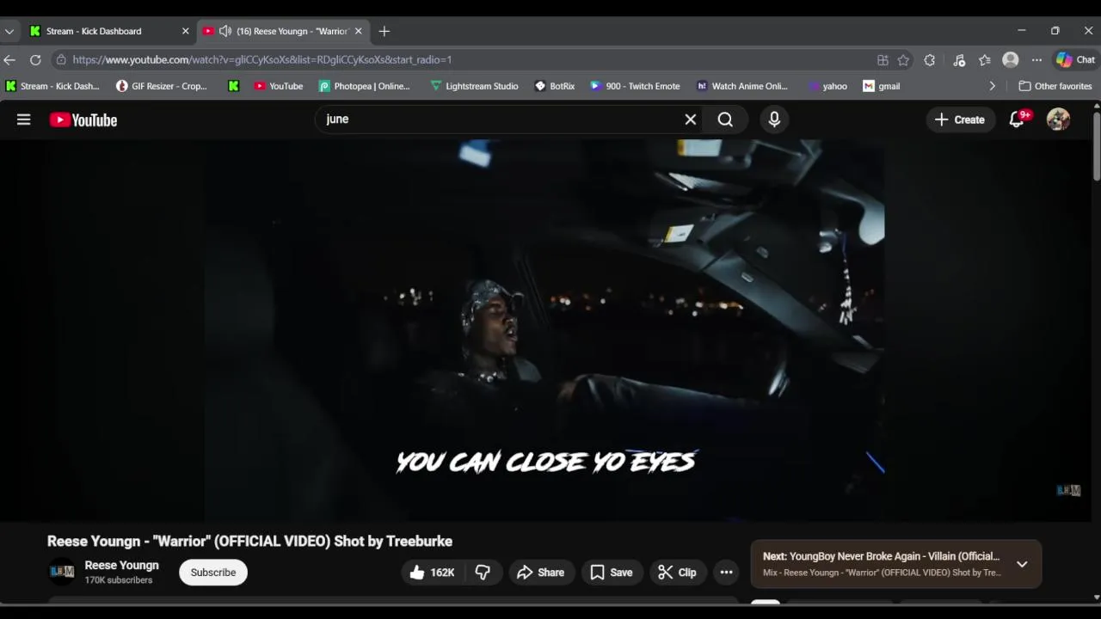
Task: Open next video YoungBoy Never Broke Again - Villain
Action: tap(882, 556)
